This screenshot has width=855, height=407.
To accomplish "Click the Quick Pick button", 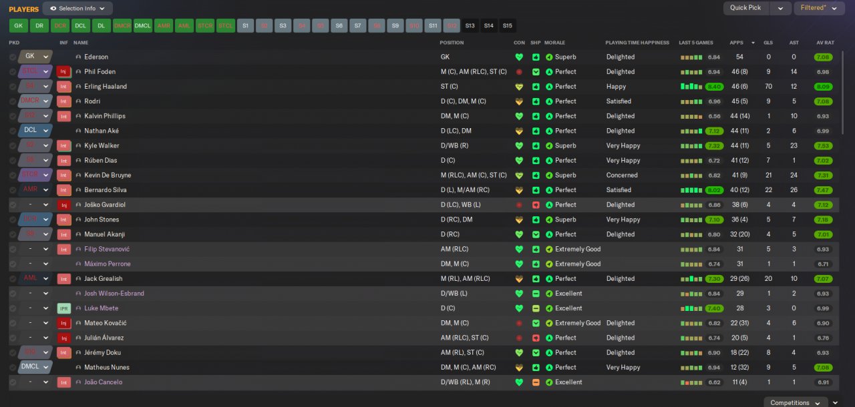I will pyautogui.click(x=745, y=8).
